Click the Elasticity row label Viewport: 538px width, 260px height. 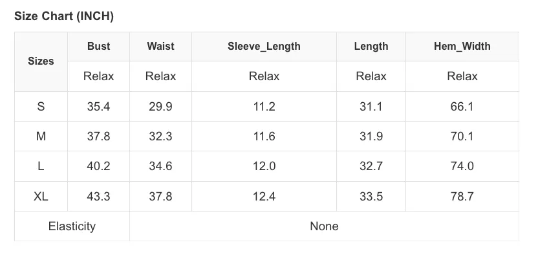[72, 226]
